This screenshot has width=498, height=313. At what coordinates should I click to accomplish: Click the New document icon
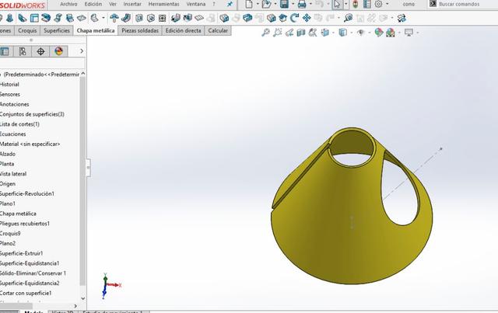click(x=249, y=4)
